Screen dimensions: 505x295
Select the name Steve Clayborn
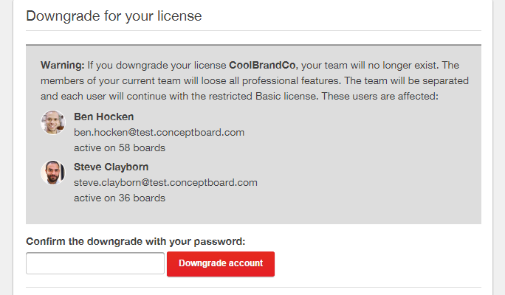tap(111, 167)
